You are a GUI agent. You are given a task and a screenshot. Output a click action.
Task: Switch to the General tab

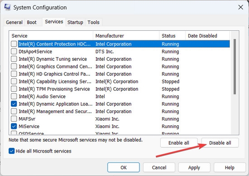coord(14,22)
